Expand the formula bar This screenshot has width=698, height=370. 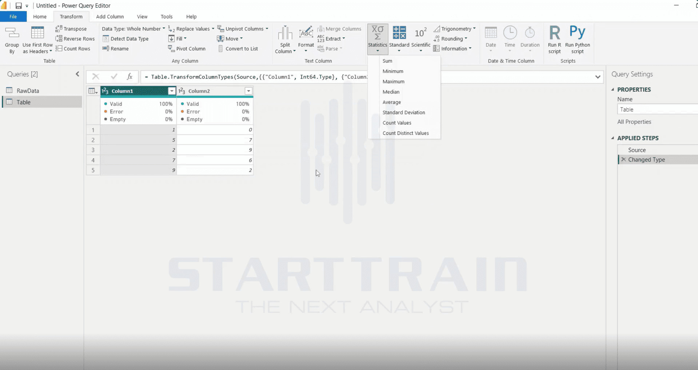tap(598, 77)
